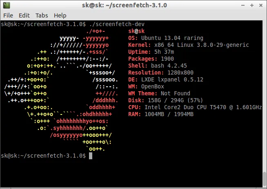Click the Disk value 158G / 294G (57%)
Viewport: 267px width, 189px height.
176,100
